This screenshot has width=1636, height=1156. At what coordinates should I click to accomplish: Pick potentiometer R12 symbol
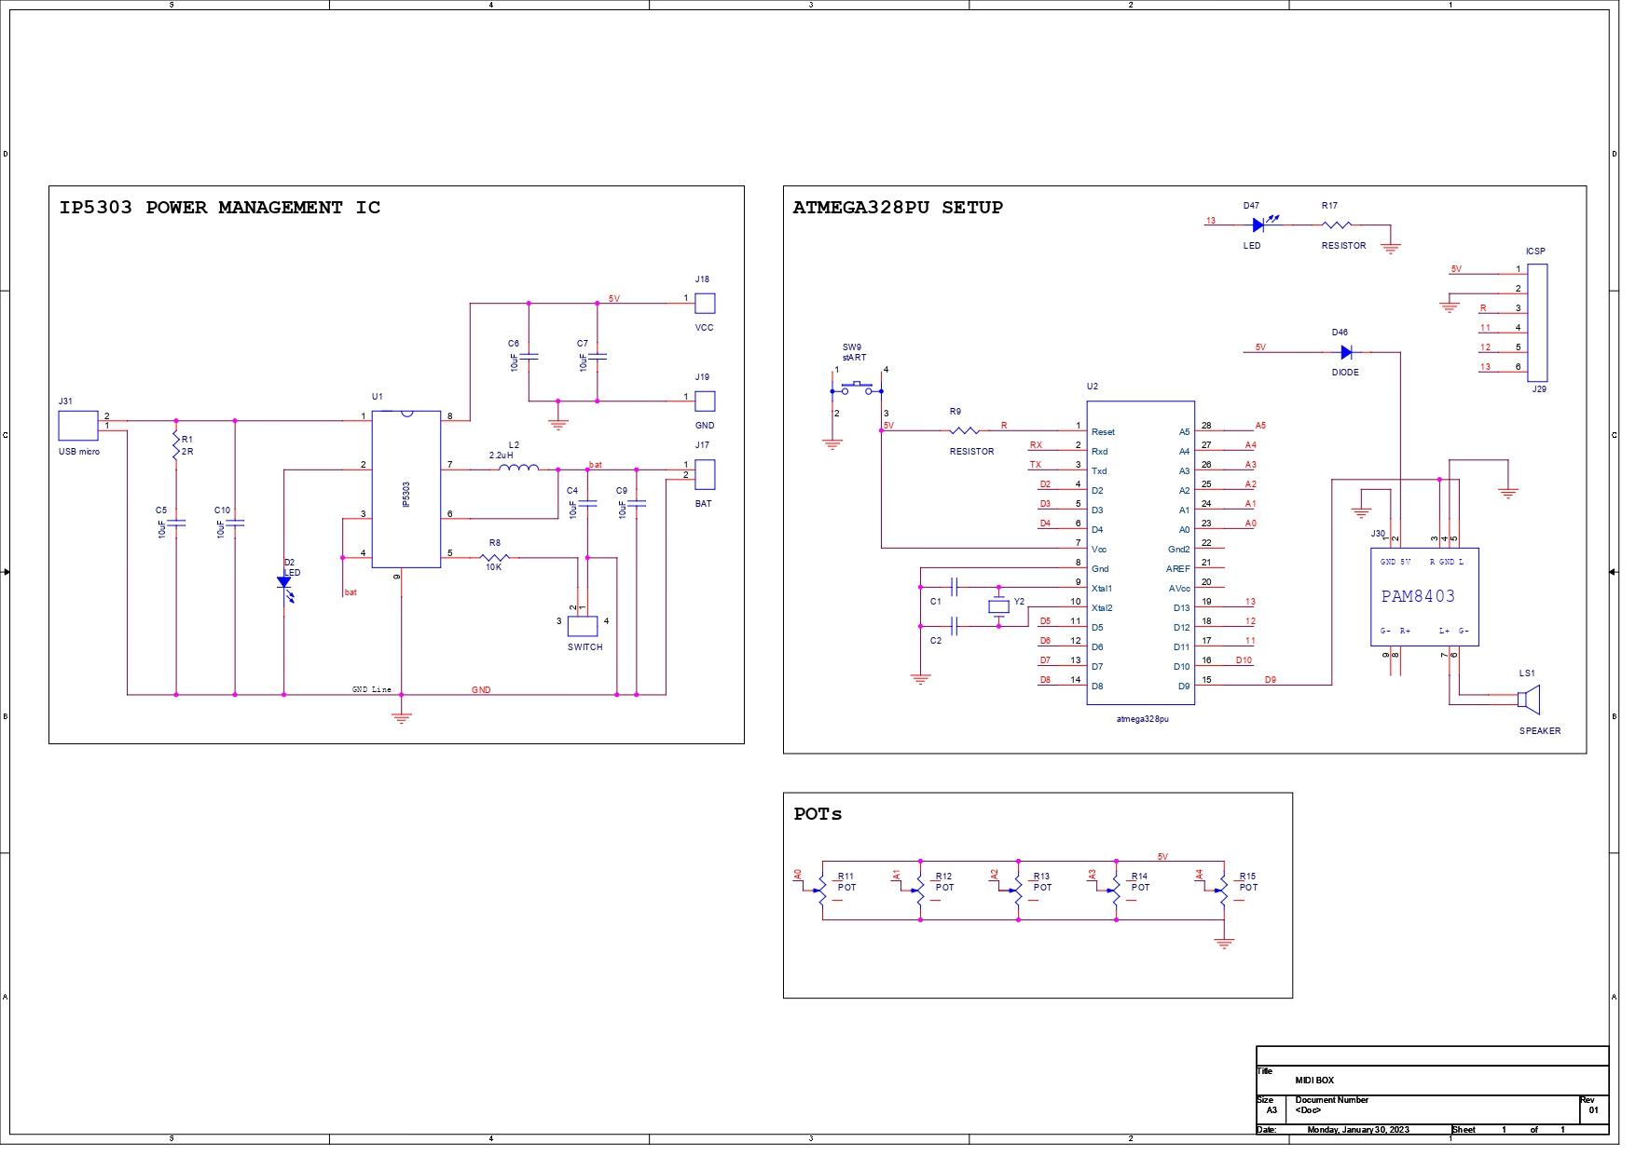click(919, 891)
